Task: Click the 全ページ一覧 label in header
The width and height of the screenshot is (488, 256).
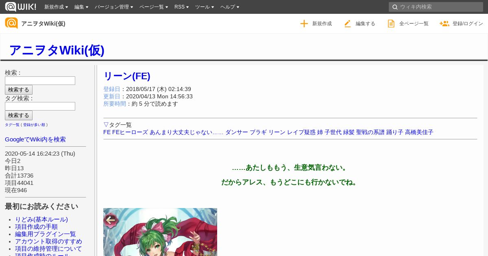Action: tap(414, 24)
